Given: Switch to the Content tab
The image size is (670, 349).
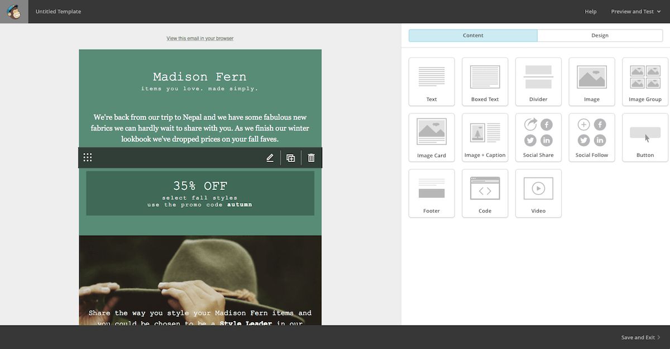Looking at the screenshot, I should click(473, 36).
